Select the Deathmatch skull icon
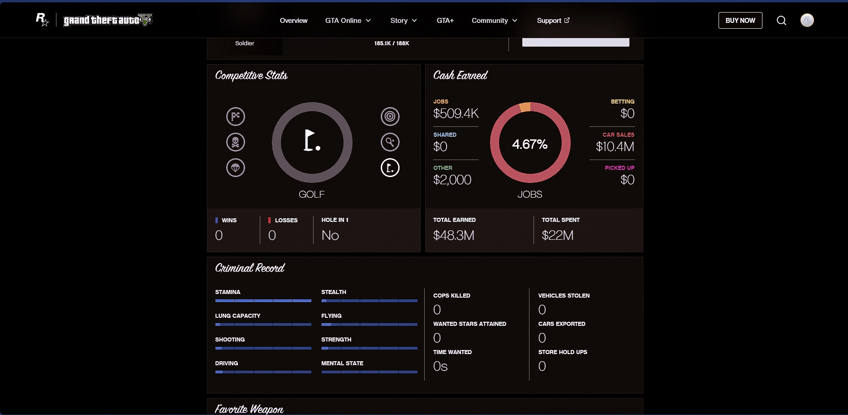Image resolution: width=848 pixels, height=415 pixels. click(x=236, y=142)
